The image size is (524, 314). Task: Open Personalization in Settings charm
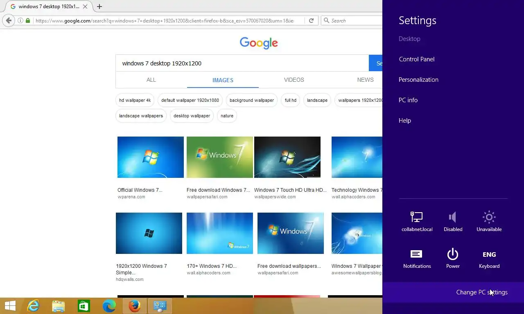tap(418, 80)
